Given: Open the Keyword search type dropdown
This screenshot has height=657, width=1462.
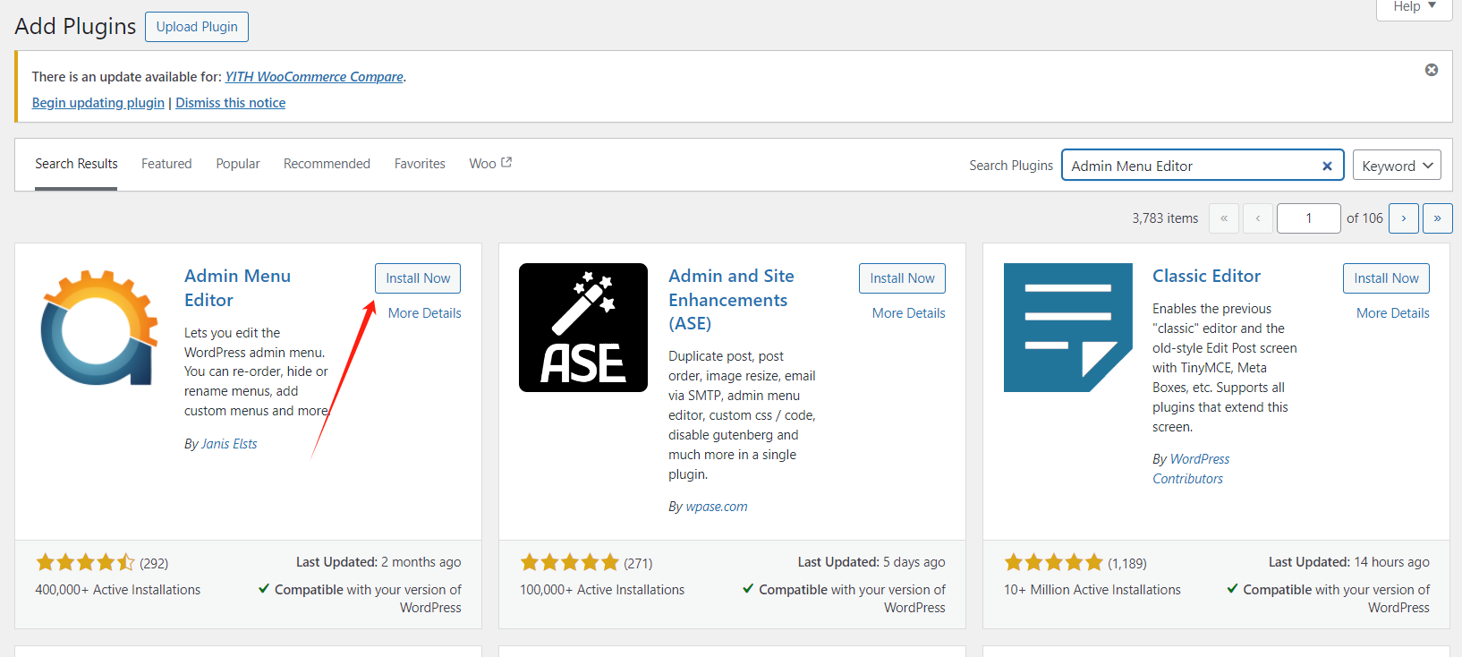Looking at the screenshot, I should (1396, 166).
